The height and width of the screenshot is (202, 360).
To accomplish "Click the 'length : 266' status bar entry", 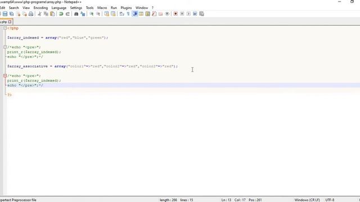I will 168,200.
